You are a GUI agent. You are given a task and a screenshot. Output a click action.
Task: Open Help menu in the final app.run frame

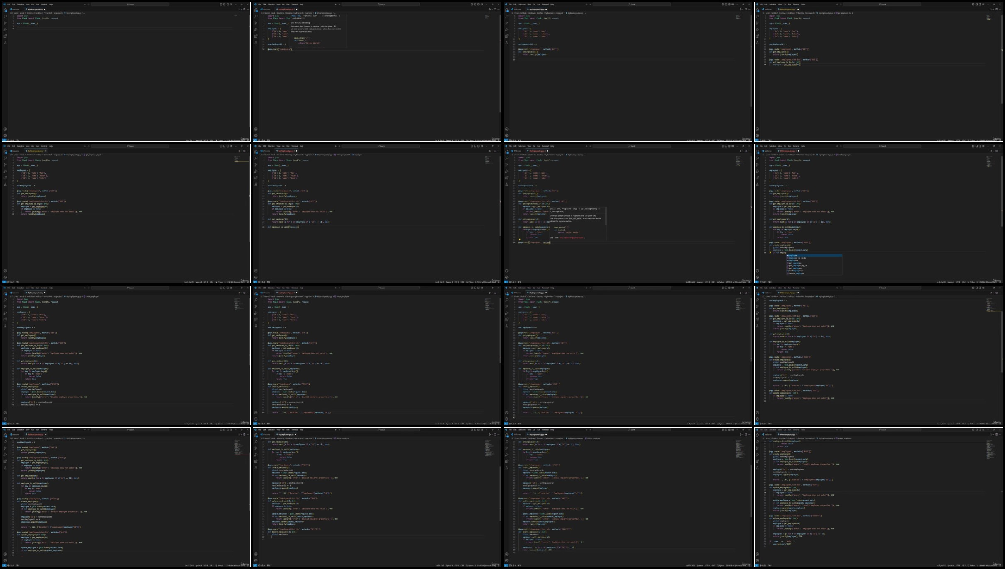[x=803, y=430]
